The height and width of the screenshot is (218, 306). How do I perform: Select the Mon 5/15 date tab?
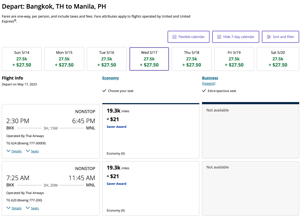(64, 59)
